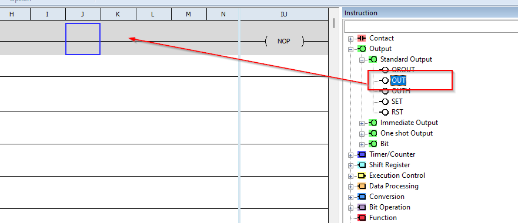The width and height of the screenshot is (518, 223).
Task: Click the Bit subgroup icon
Action: [373, 144]
